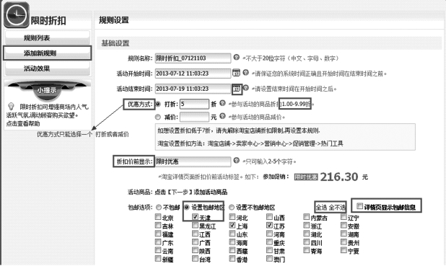
Task: Click help icon next to 规则名称 field
Action: (236, 57)
